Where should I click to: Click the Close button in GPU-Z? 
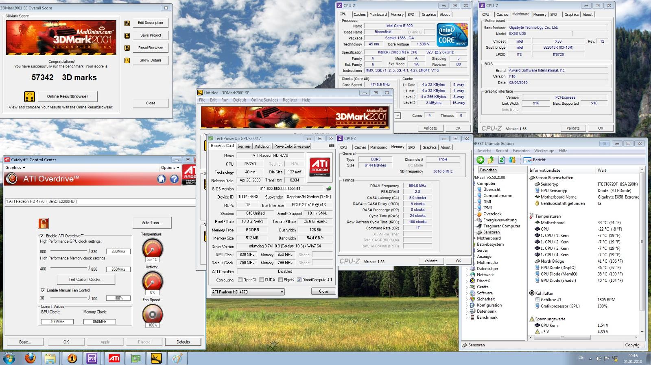[x=323, y=292]
